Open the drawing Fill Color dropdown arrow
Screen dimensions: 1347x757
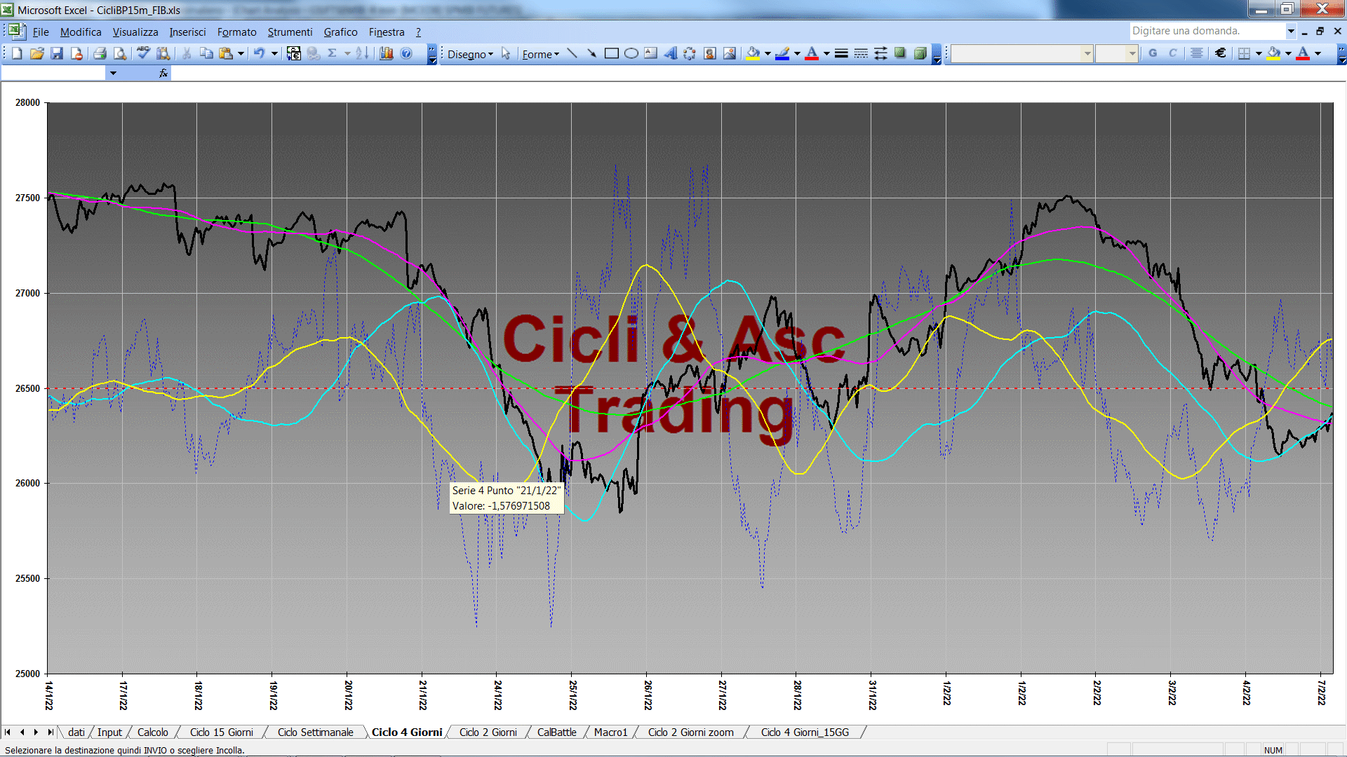coord(768,53)
